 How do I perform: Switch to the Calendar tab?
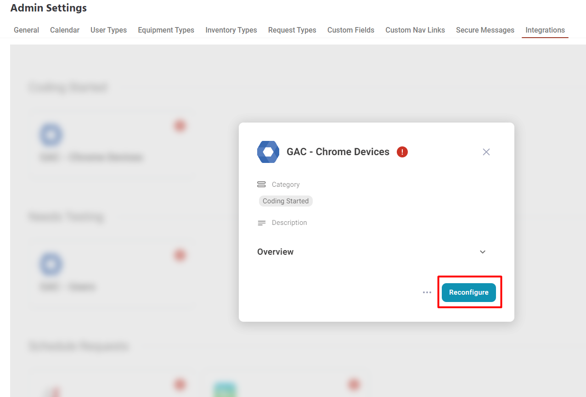click(x=65, y=30)
